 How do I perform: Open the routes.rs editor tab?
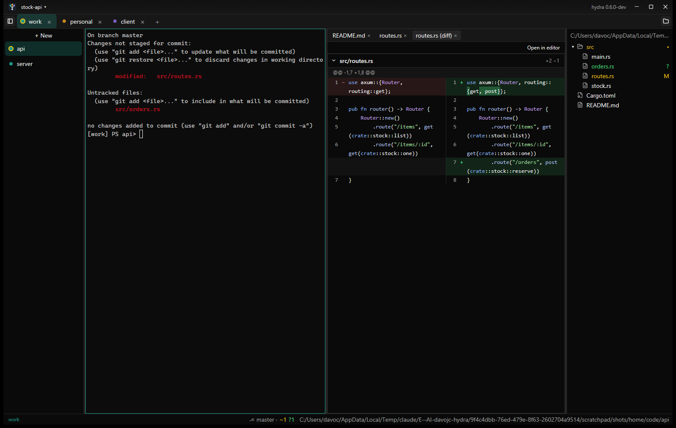pos(390,35)
